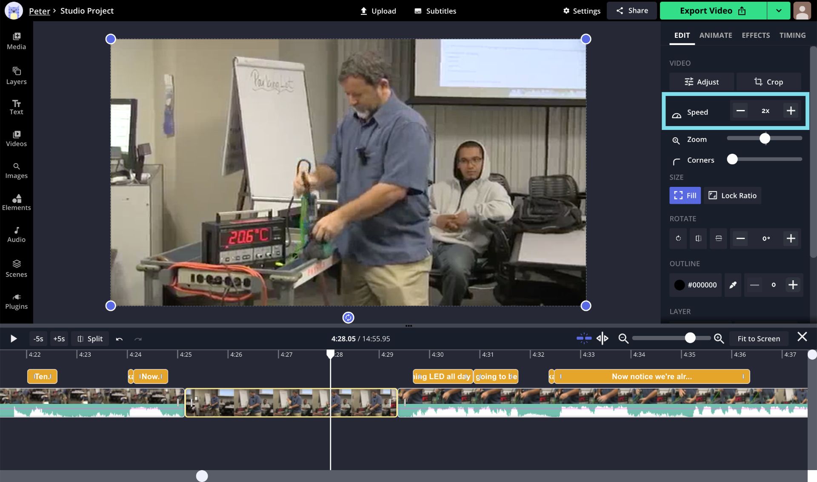The height and width of the screenshot is (482, 817).
Task: Open the Audio sidebar panel
Action: pyautogui.click(x=16, y=234)
